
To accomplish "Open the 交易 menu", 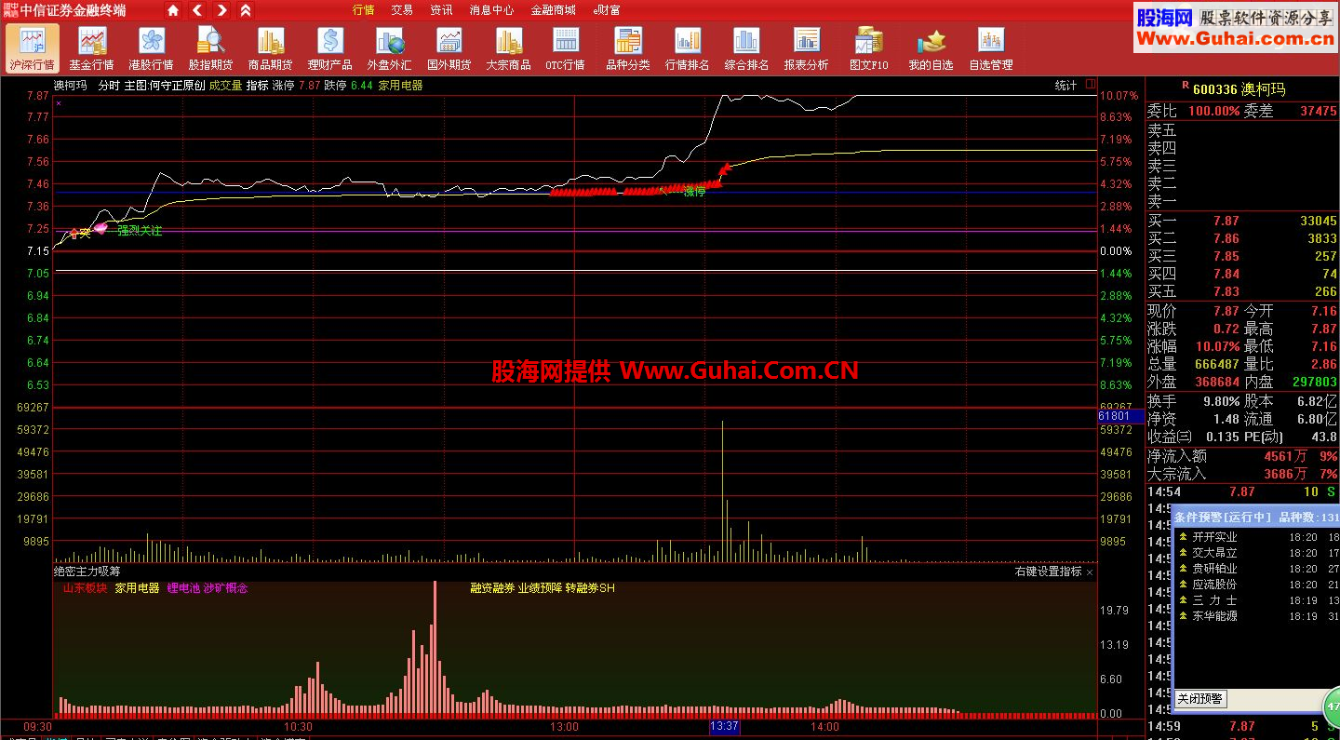I will point(402,10).
